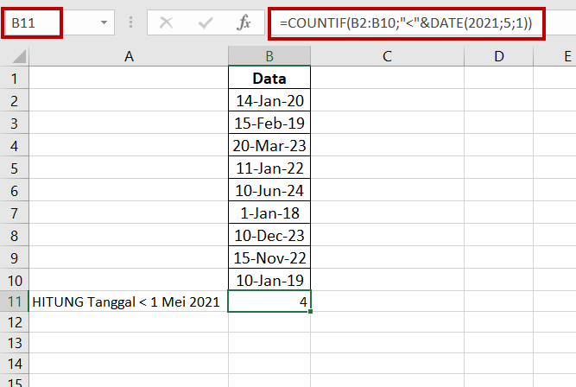Click the Insert Function fx icon

[x=244, y=22]
